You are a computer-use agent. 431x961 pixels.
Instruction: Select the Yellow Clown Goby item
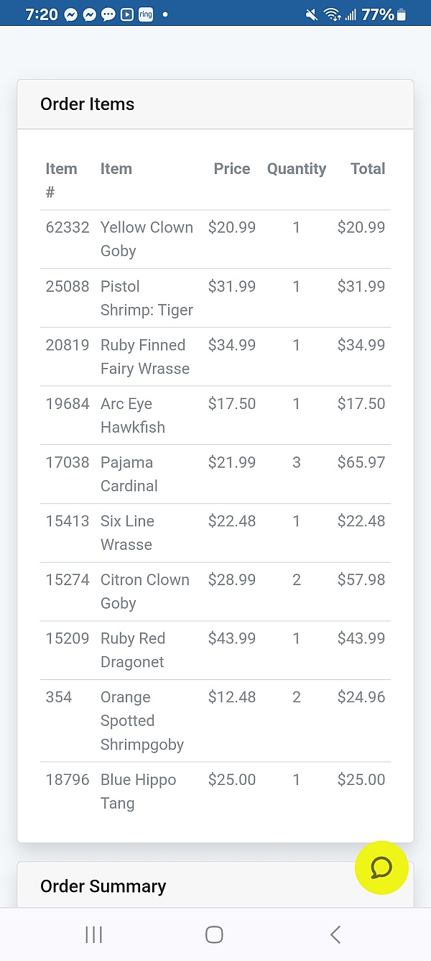[147, 239]
